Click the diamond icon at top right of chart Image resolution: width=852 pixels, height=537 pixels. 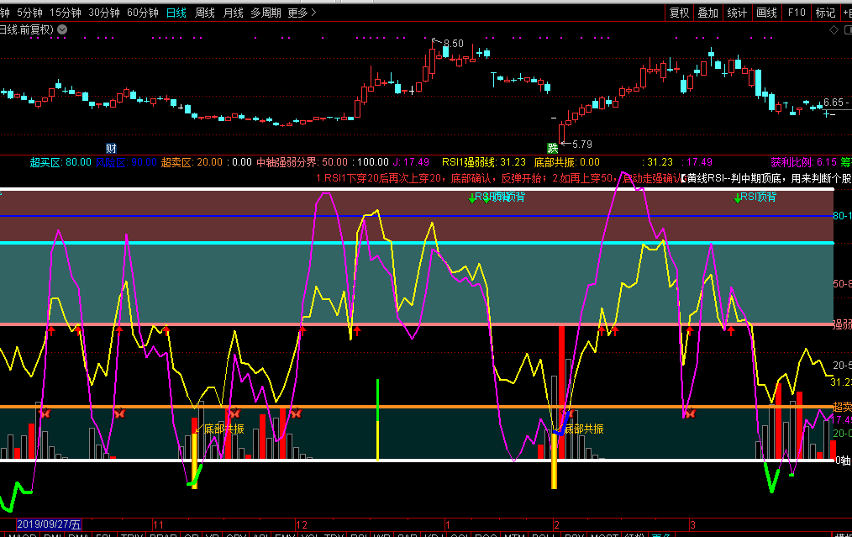(834, 29)
